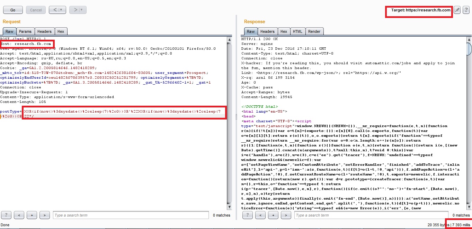Click previous match button in Response search
The width and height of the screenshot is (472, 229).
coord(260,215)
